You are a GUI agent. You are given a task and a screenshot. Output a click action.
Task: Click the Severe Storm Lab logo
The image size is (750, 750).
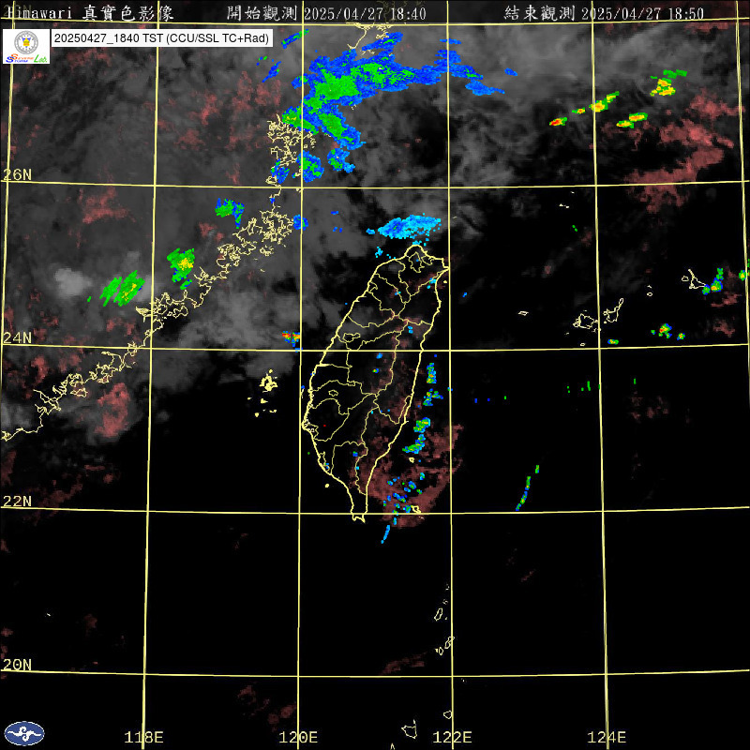click(26, 46)
